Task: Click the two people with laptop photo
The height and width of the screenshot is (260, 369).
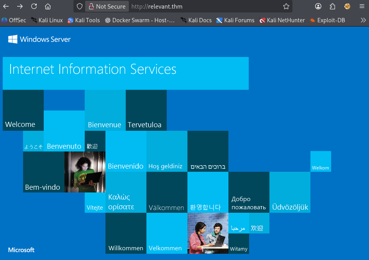Action: click(x=208, y=233)
